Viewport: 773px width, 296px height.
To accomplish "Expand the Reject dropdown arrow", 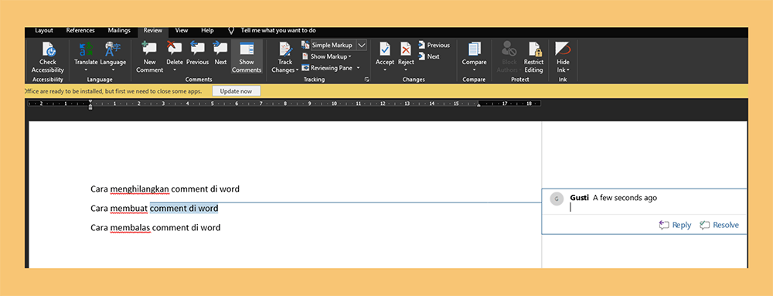I will point(406,70).
